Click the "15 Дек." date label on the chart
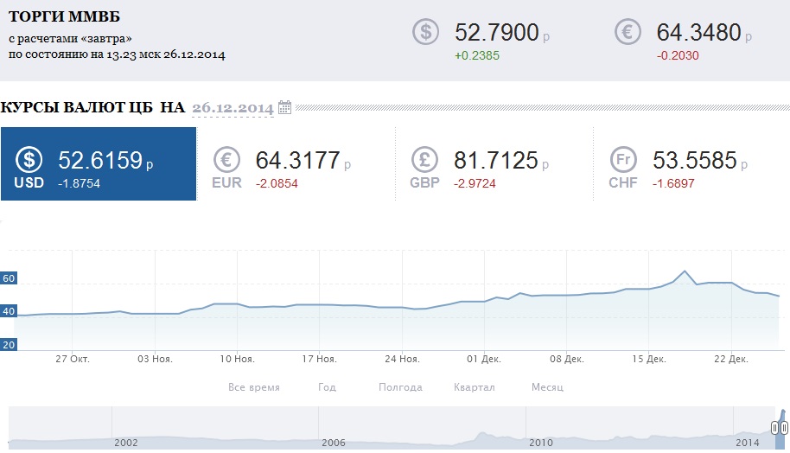 [x=649, y=360]
